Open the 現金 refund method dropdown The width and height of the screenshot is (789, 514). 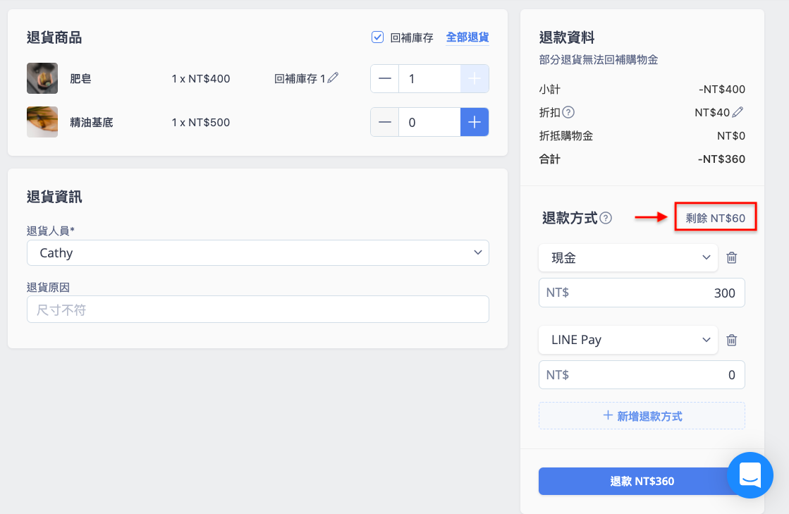pyautogui.click(x=628, y=257)
